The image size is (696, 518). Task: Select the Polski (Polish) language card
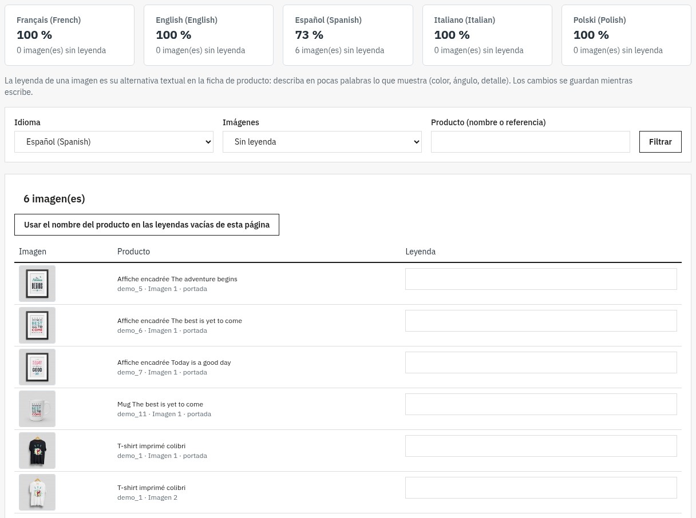click(x=626, y=35)
